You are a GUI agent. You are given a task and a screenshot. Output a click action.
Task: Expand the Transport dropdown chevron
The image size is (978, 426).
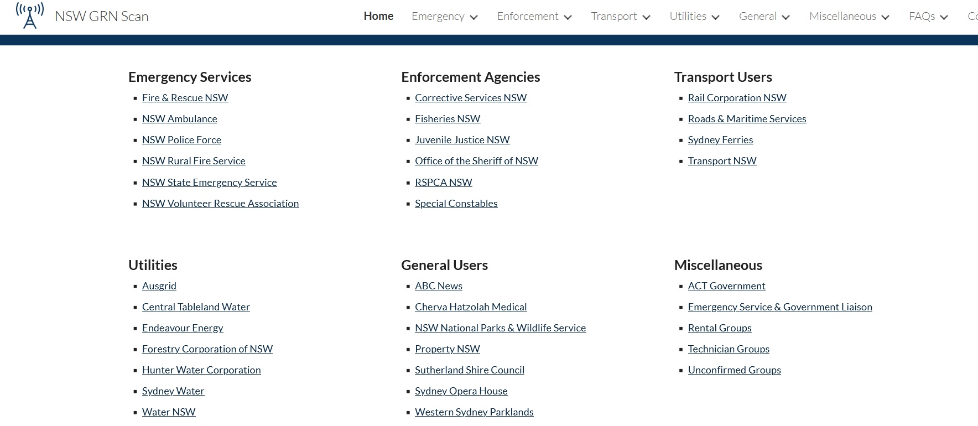click(646, 17)
